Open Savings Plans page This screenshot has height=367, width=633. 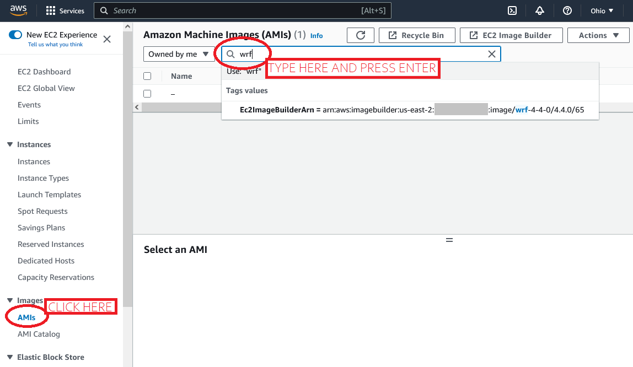point(41,228)
